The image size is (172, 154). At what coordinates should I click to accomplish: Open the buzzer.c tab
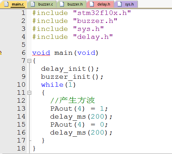tap(42, 4)
